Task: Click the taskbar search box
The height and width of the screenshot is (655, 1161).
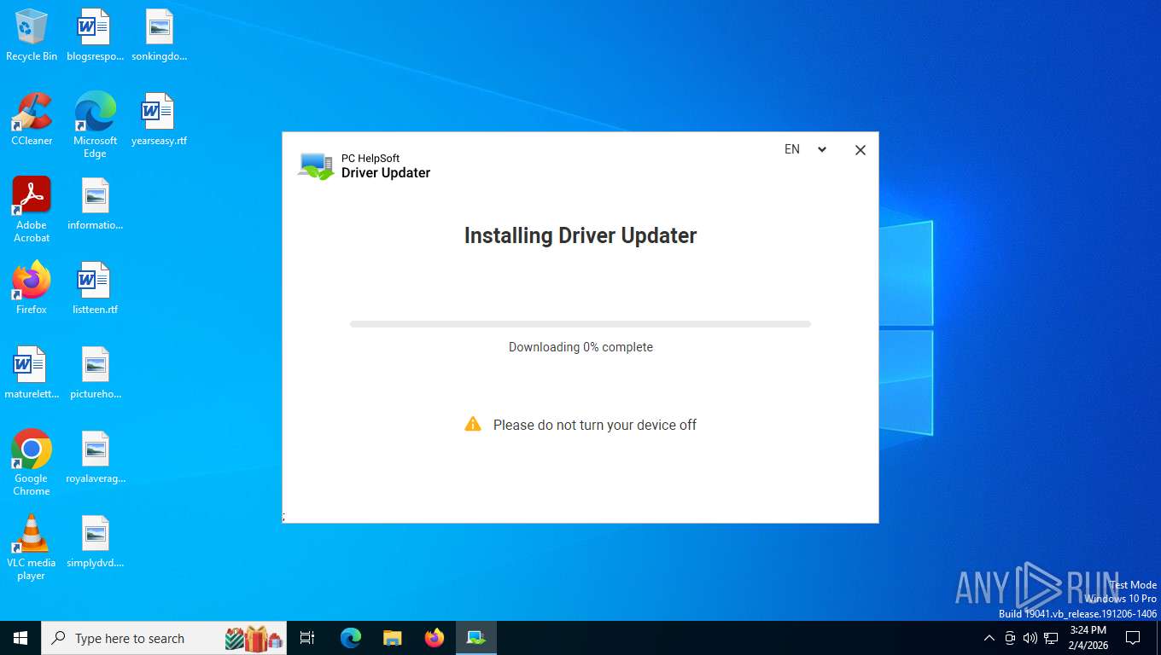Action: point(164,638)
